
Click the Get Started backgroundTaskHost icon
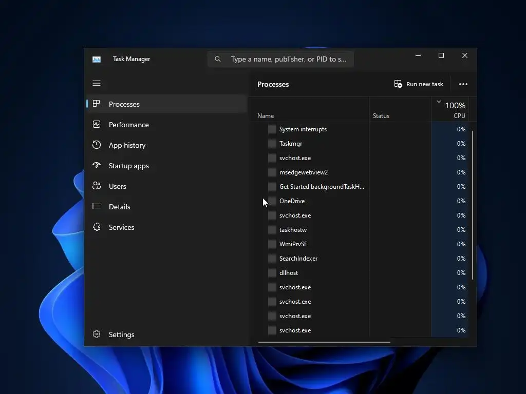pos(272,187)
